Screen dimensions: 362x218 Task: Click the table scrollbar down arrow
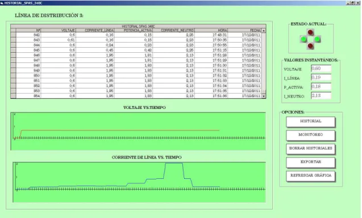pyautogui.click(x=264, y=96)
